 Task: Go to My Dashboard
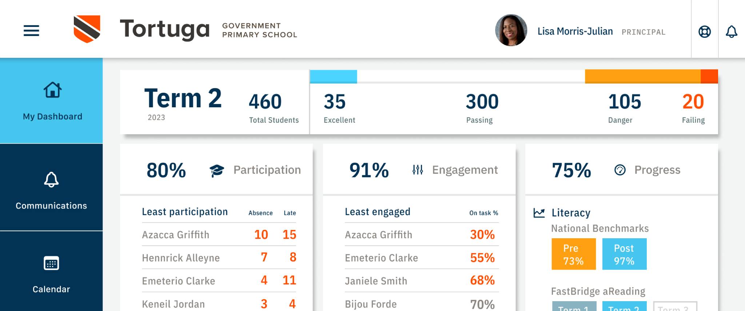[x=51, y=101]
